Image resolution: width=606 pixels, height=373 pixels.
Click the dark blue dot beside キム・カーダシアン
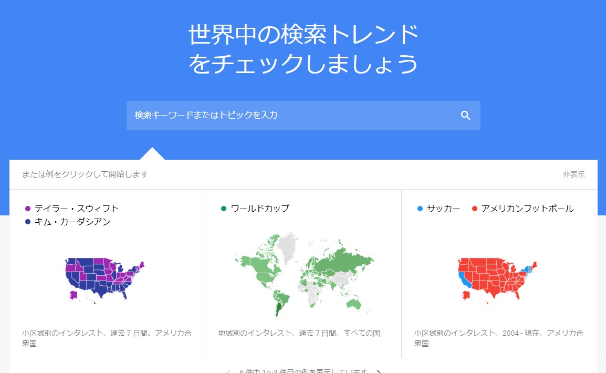tap(28, 222)
